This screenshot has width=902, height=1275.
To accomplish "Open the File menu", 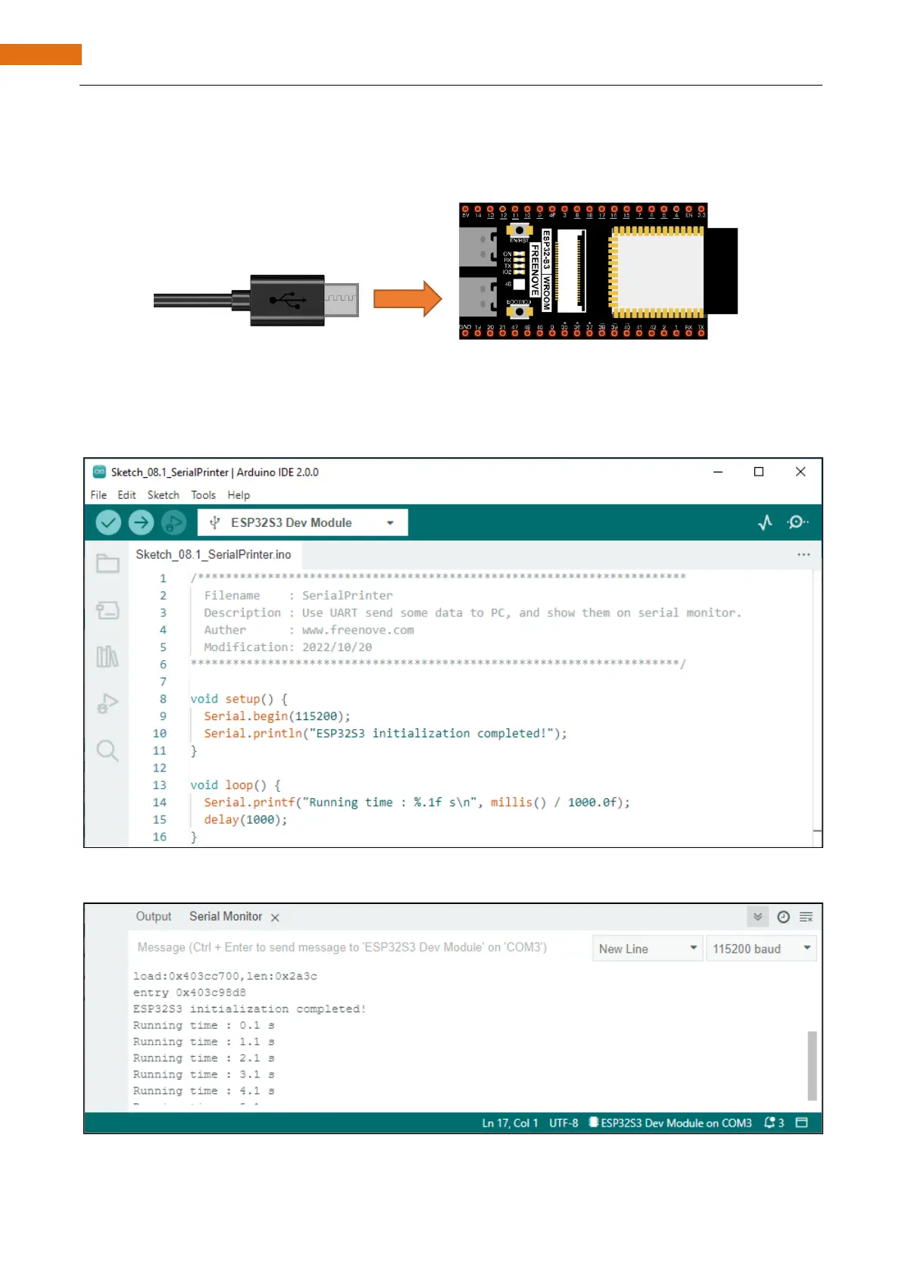I will [x=98, y=495].
